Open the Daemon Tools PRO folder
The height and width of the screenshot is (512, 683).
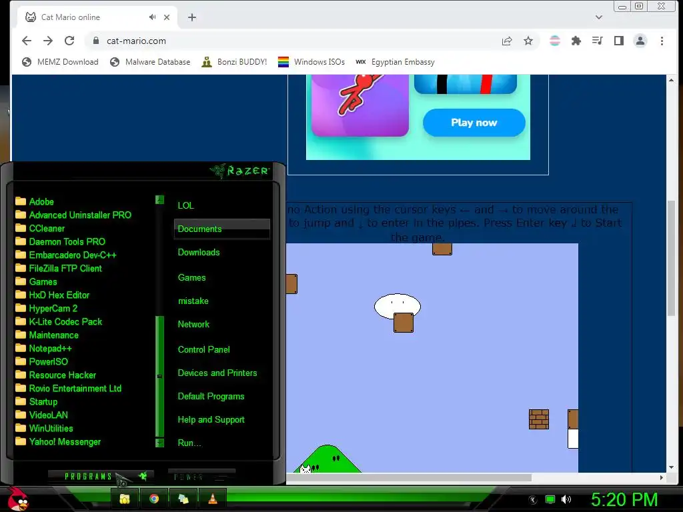coord(60,241)
